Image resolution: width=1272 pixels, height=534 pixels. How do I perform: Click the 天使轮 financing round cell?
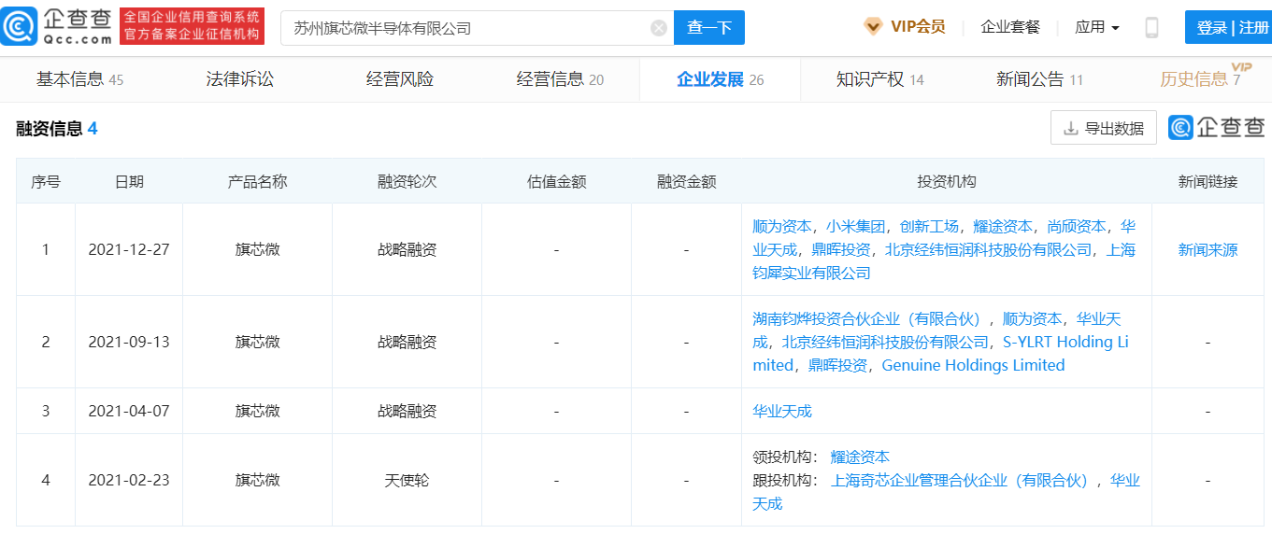(407, 481)
